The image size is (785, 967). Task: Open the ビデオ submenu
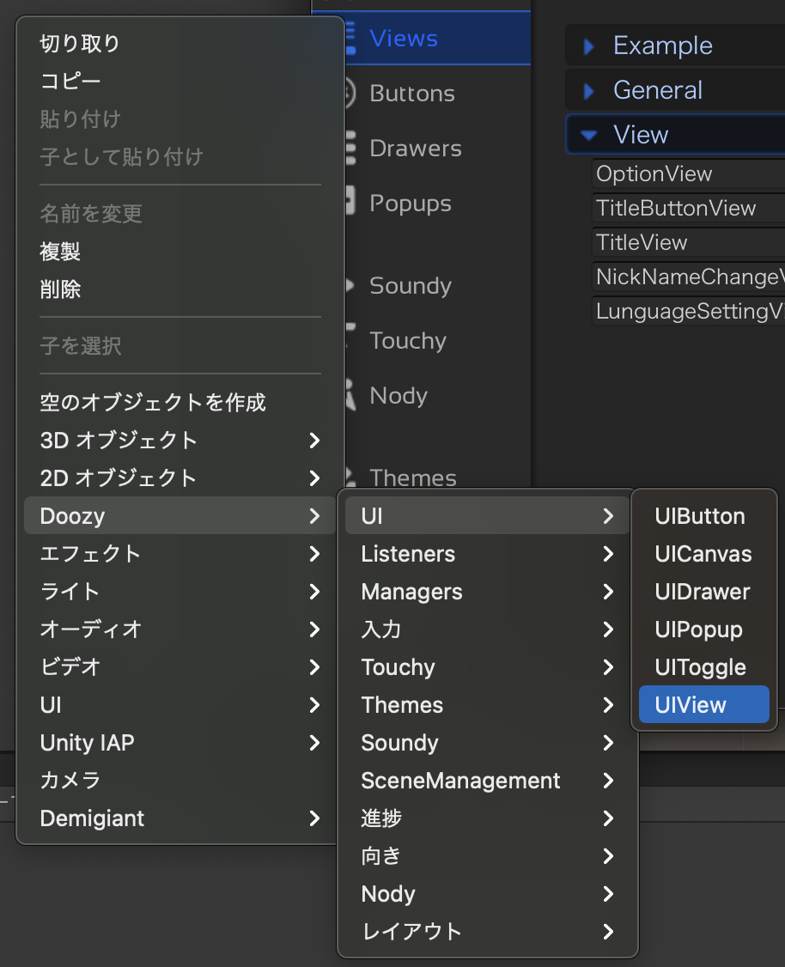tap(180, 666)
